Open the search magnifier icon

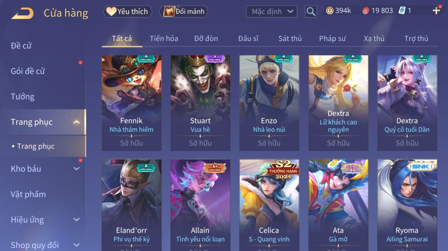pyautogui.click(x=311, y=12)
